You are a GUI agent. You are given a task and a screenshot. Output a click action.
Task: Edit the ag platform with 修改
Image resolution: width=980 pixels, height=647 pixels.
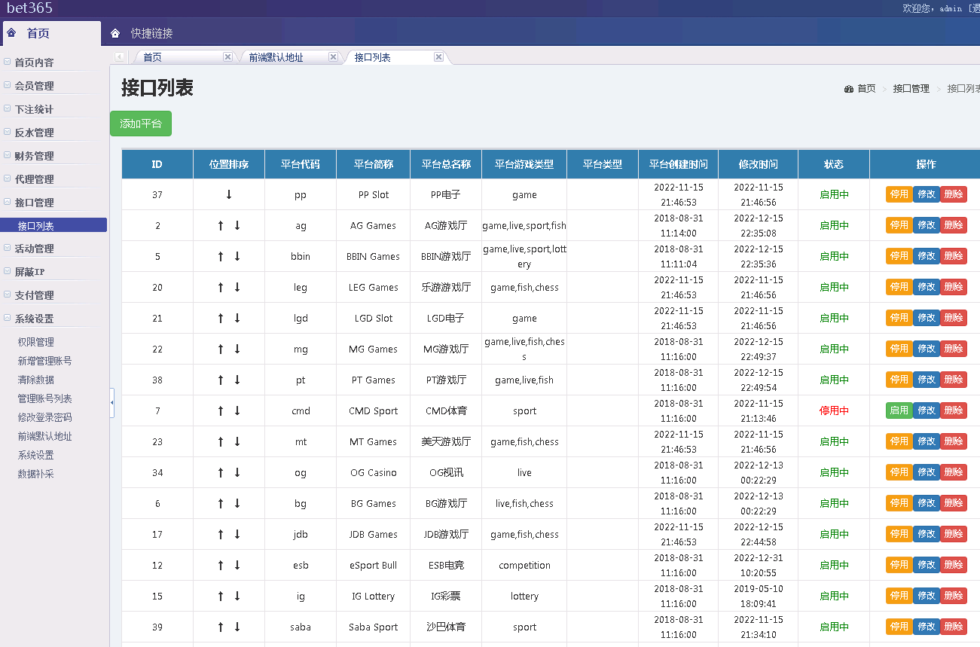coord(927,225)
